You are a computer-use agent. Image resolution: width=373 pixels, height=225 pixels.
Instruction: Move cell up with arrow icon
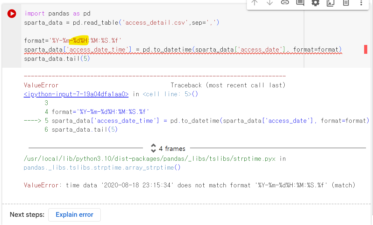254,3
